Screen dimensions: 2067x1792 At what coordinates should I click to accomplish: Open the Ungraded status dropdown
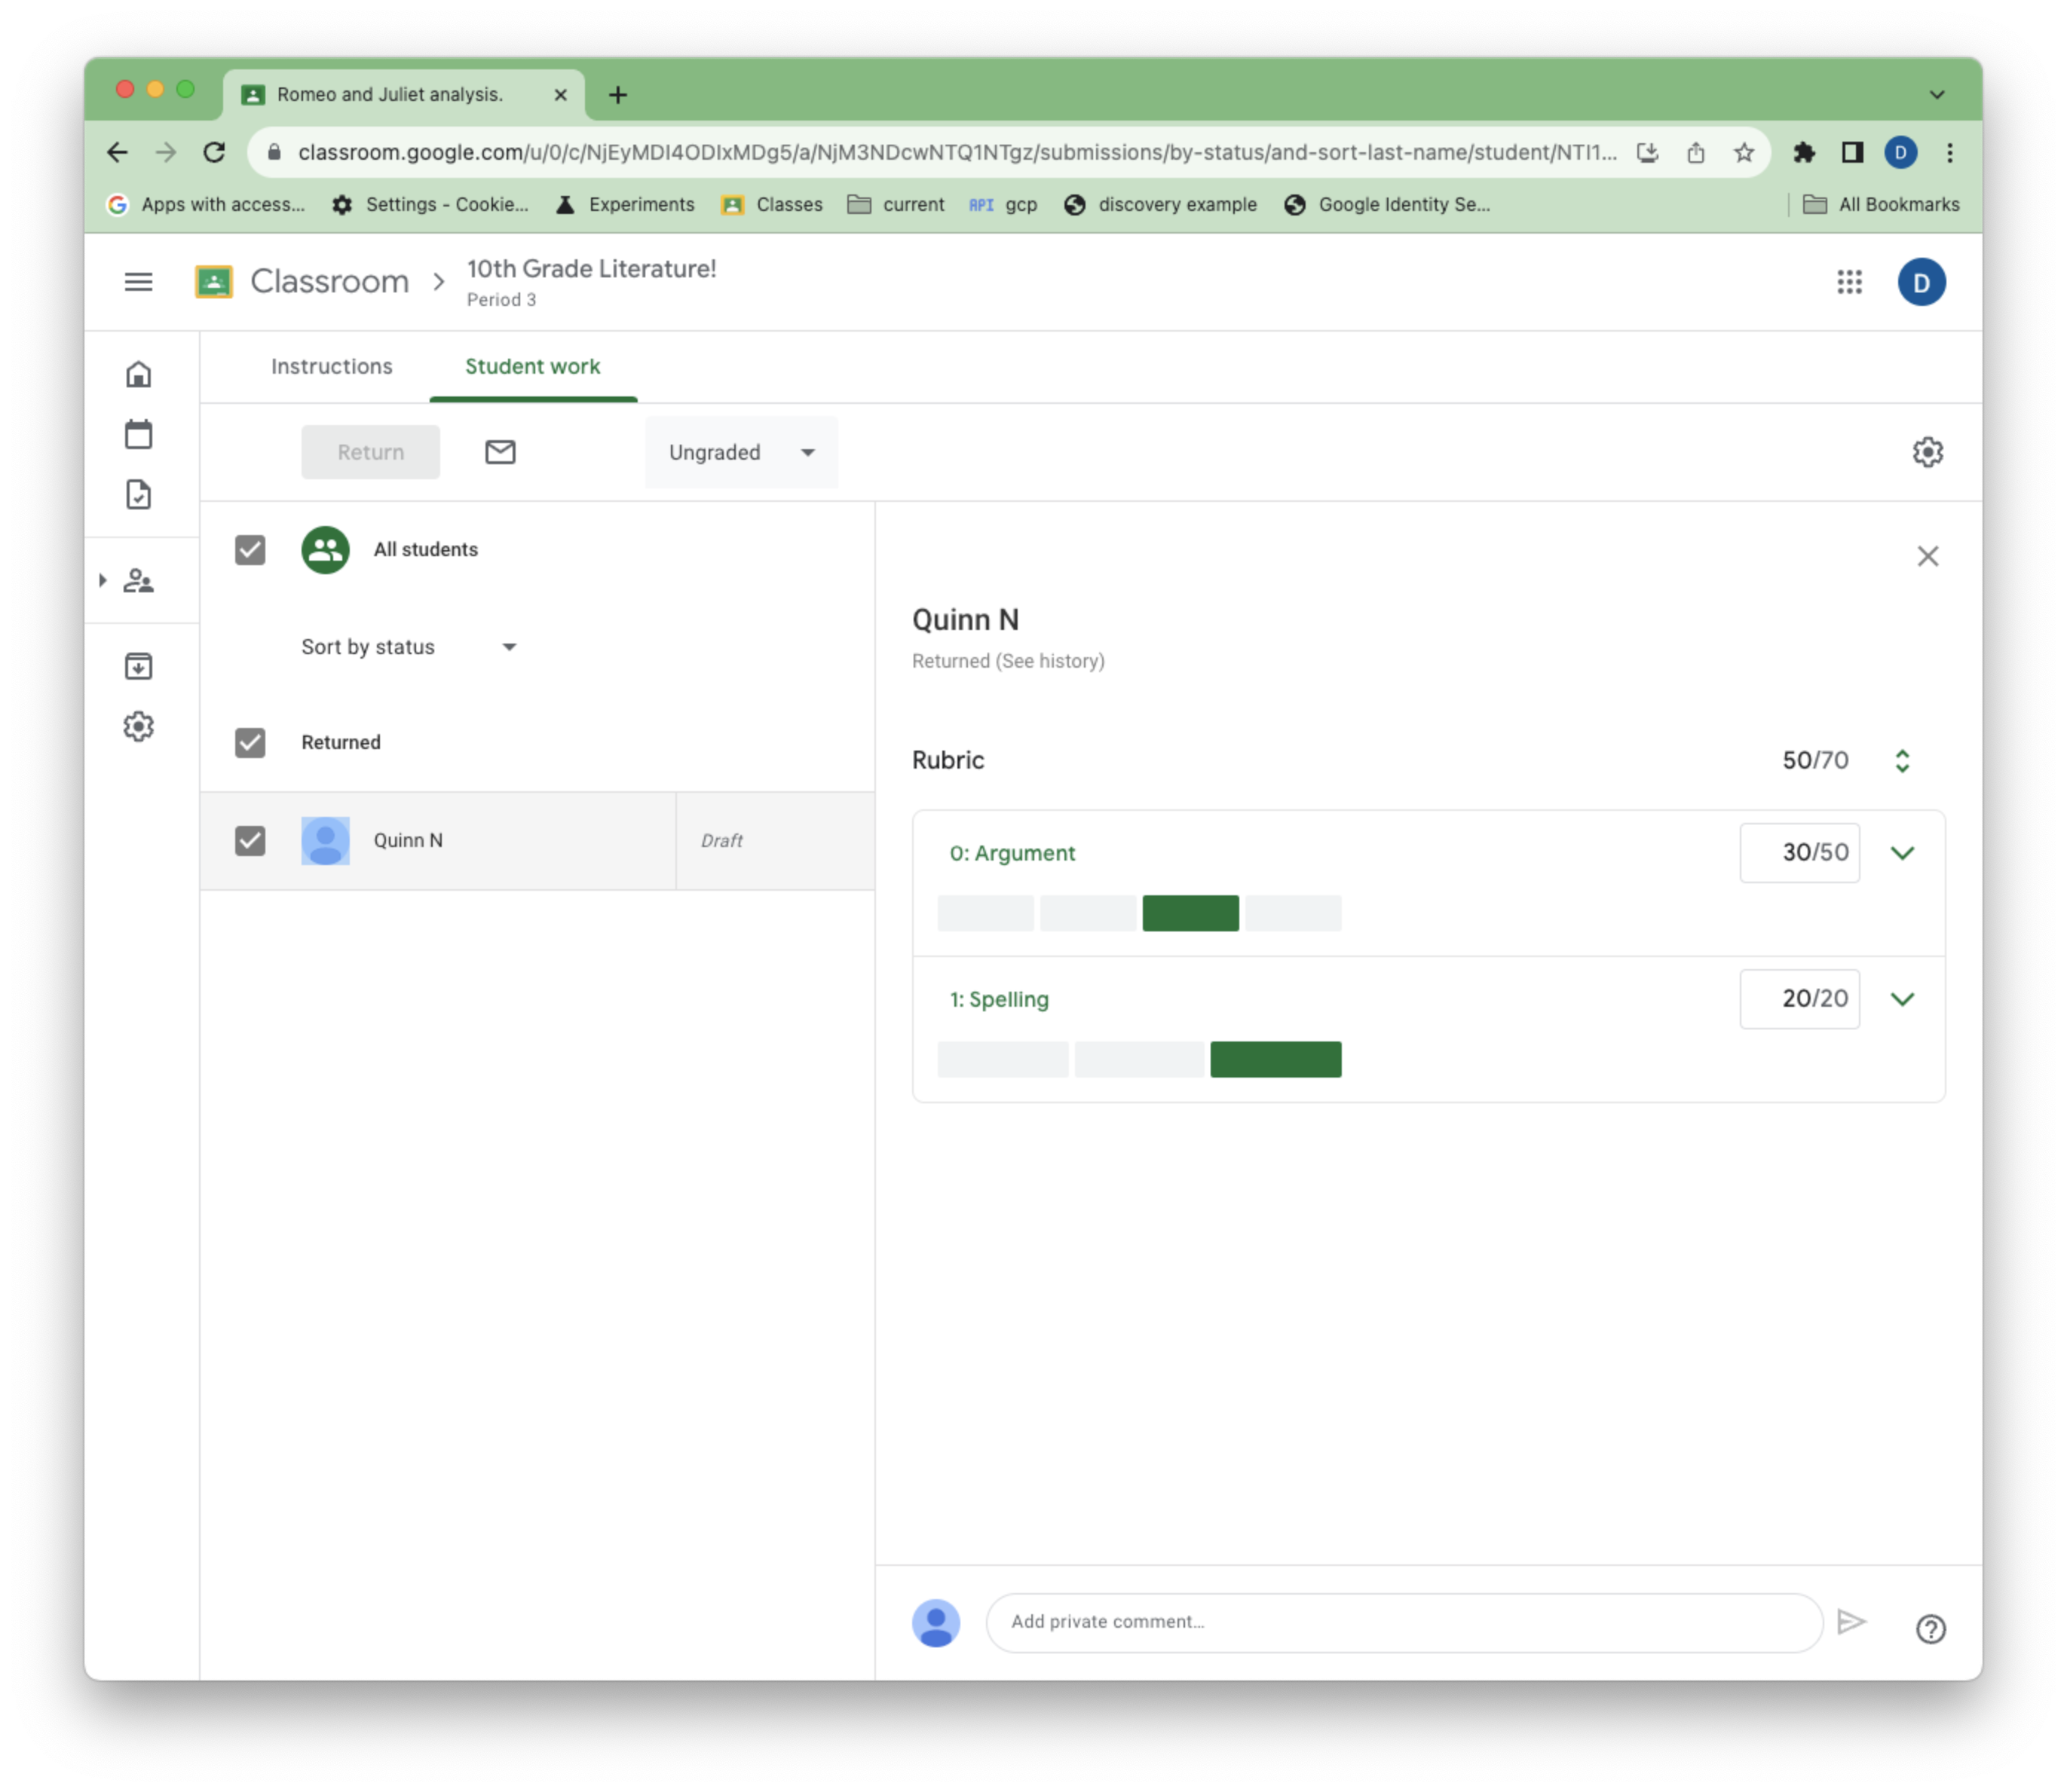pos(738,450)
